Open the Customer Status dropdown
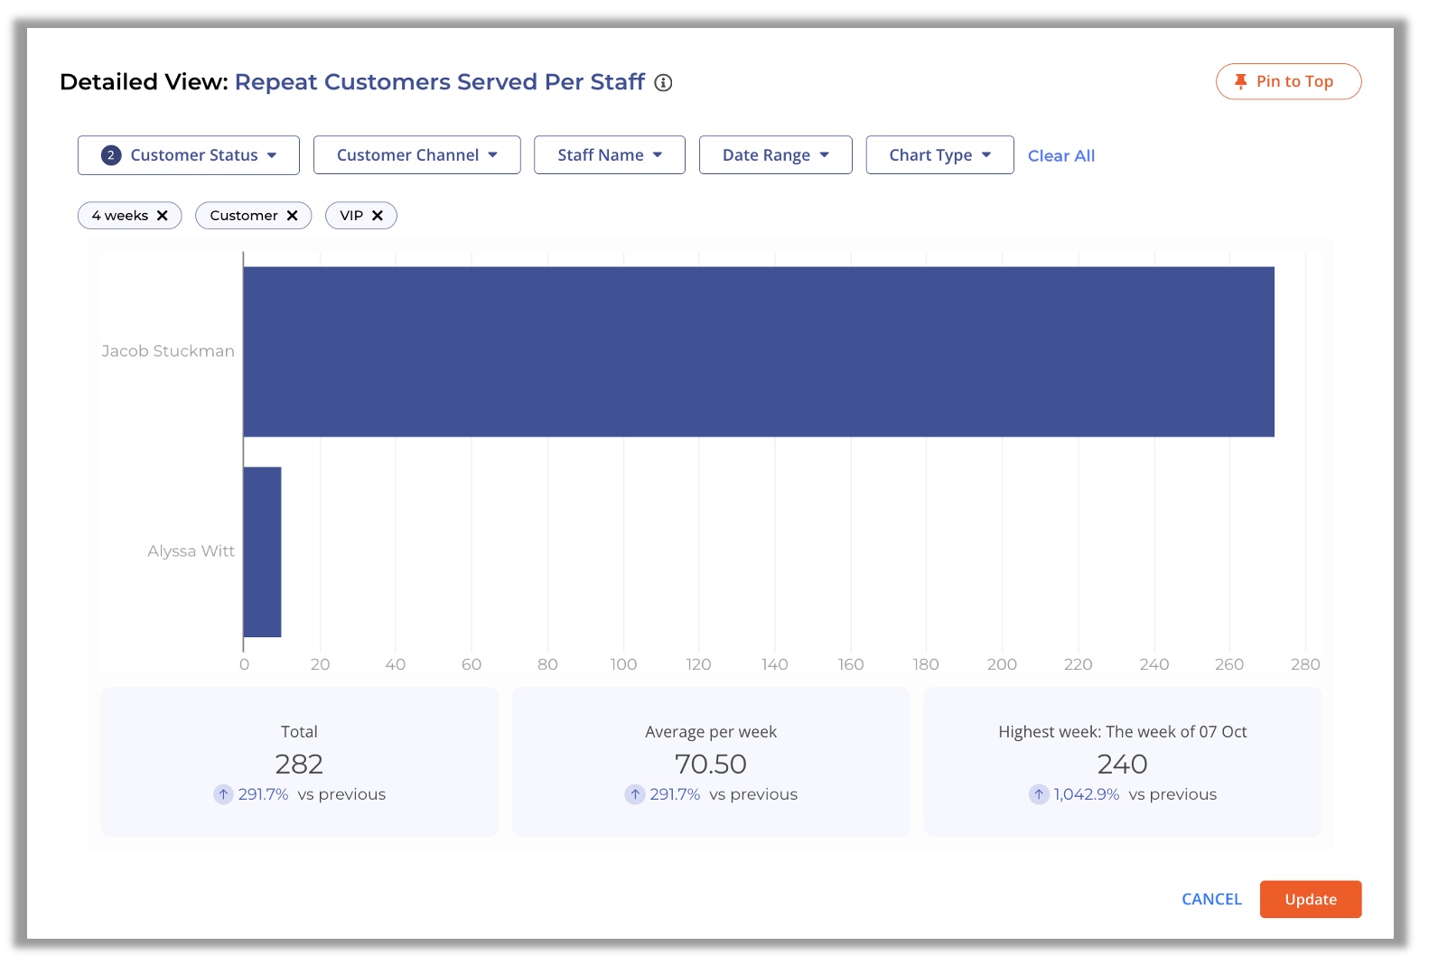 click(x=189, y=155)
